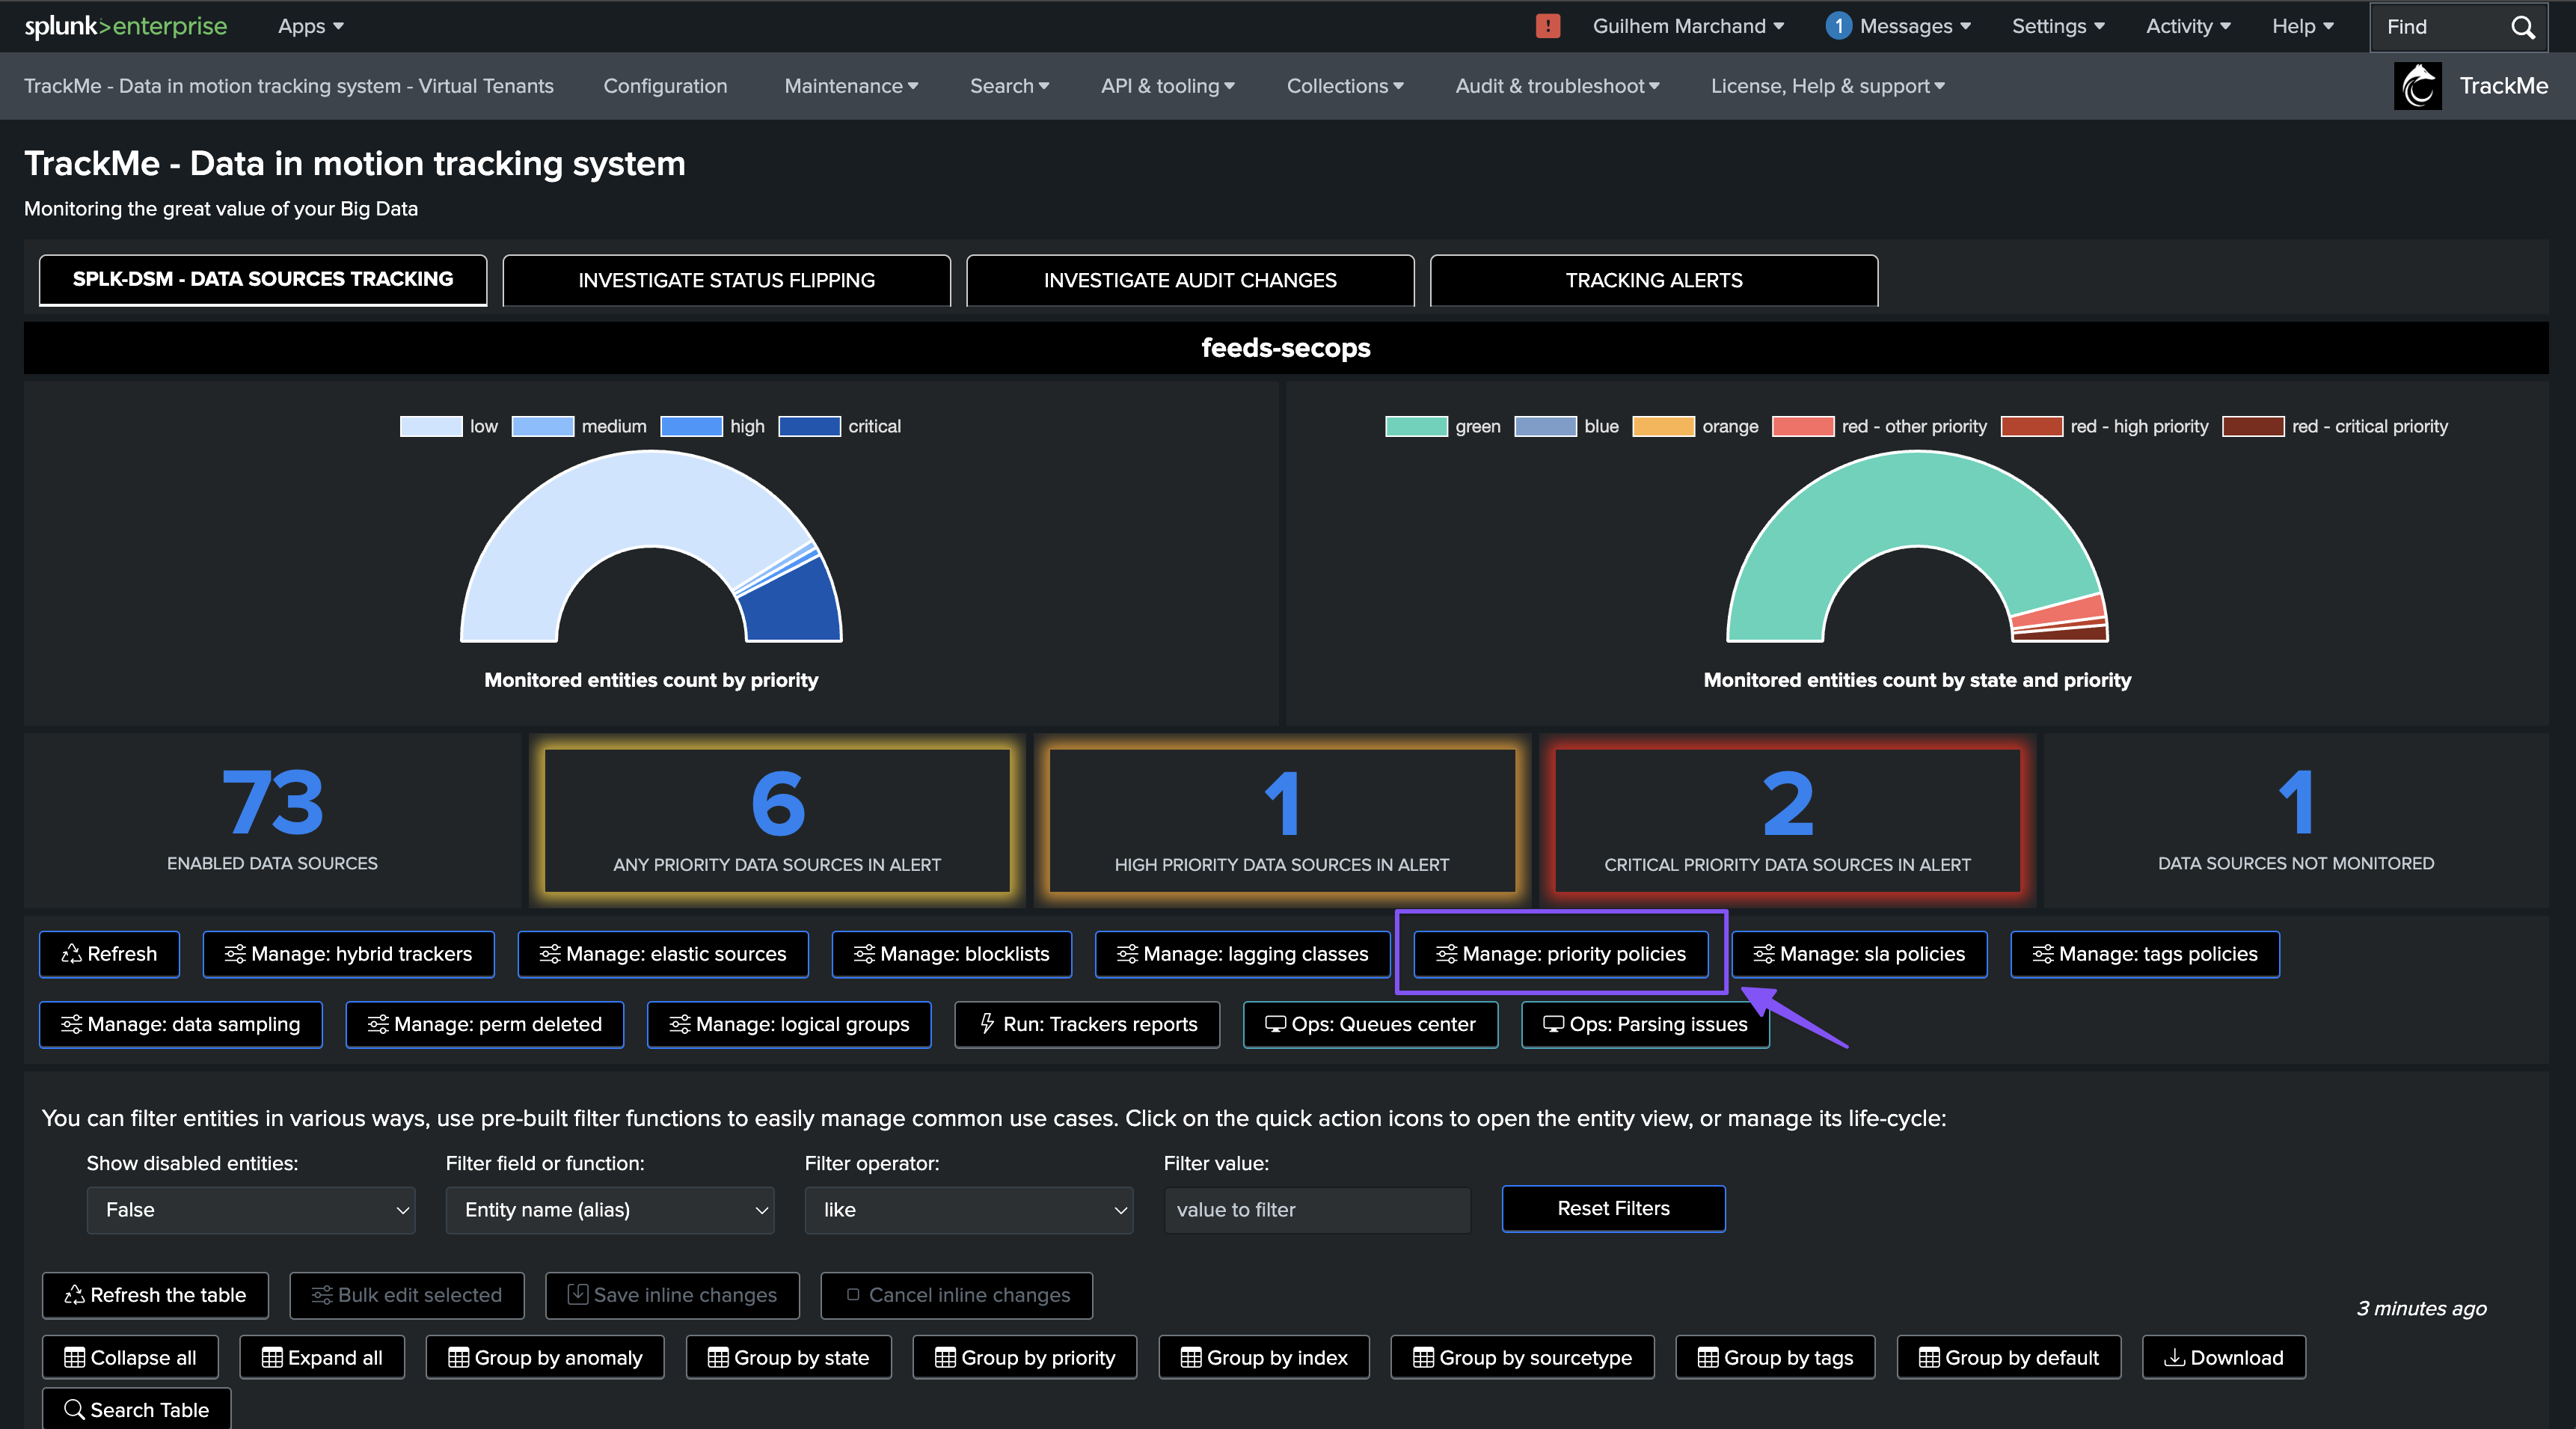
Task: Open Show disabled entities dropdown
Action: pyautogui.click(x=251, y=1210)
